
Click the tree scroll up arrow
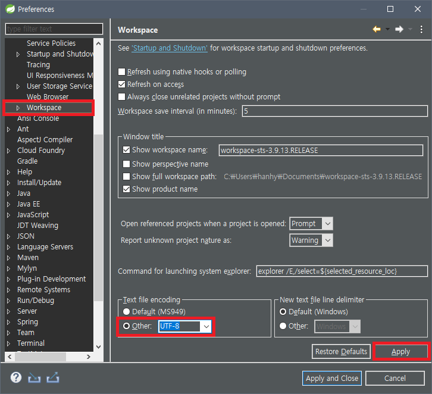[x=98, y=43]
